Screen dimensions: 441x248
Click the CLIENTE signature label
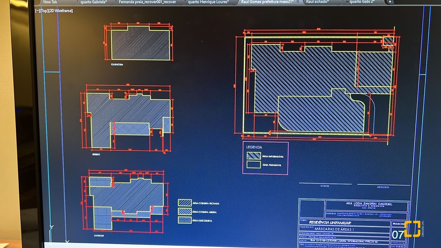[x=325, y=186]
